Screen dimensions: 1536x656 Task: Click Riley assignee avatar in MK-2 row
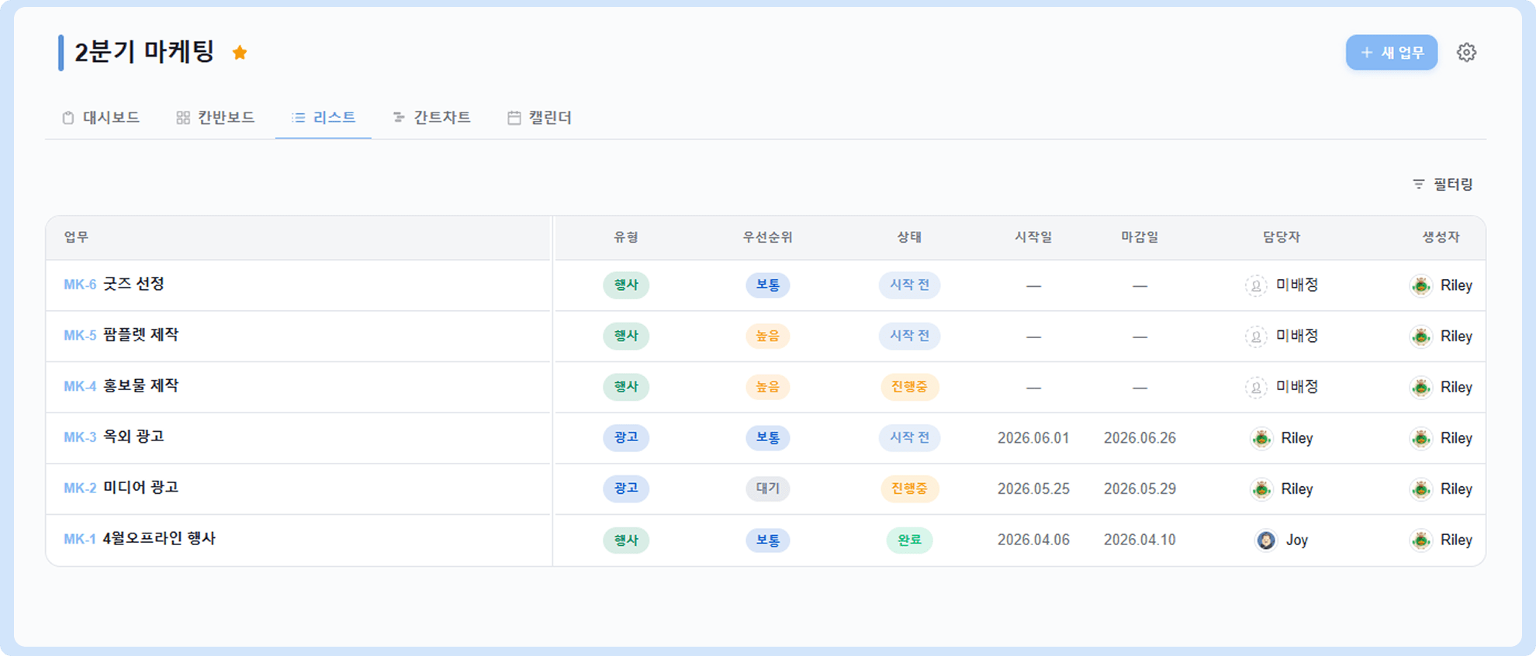coord(1261,489)
